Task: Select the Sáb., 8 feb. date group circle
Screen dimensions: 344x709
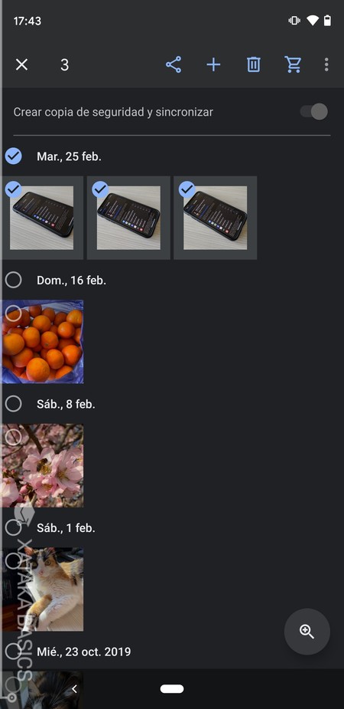Action: pos(14,403)
